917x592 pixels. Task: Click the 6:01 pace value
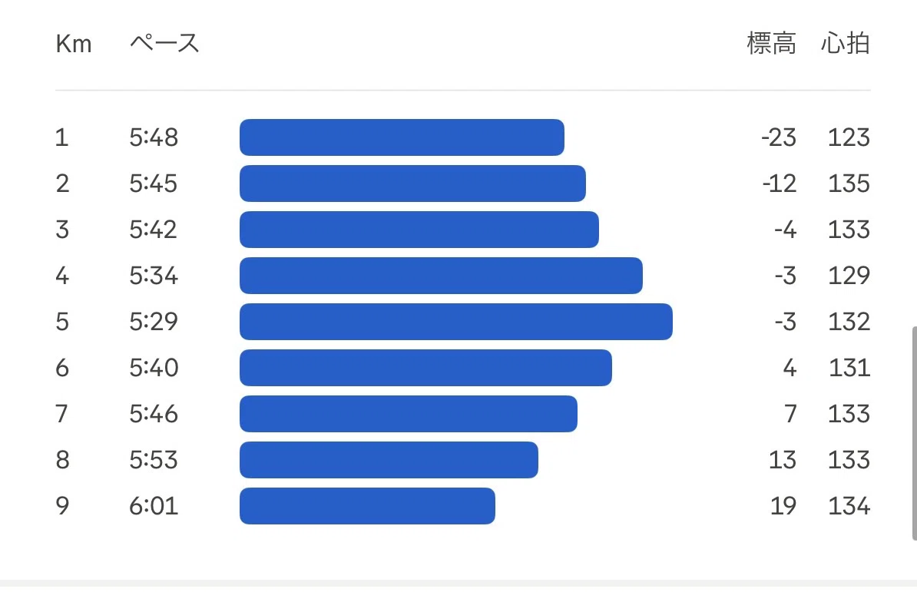click(x=154, y=506)
